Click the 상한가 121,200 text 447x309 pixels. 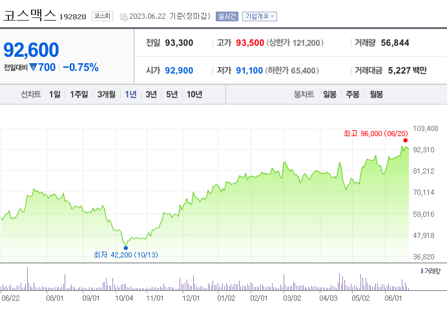pos(295,43)
